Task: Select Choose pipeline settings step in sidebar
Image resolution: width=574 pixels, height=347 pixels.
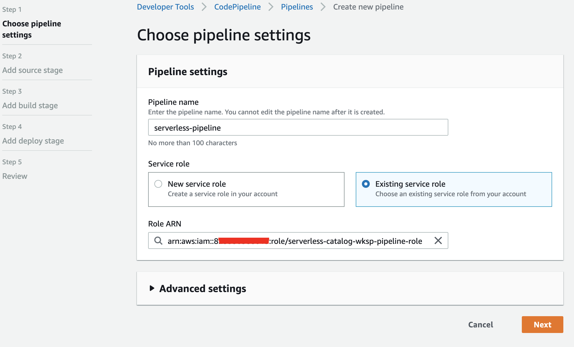Action: [x=32, y=29]
